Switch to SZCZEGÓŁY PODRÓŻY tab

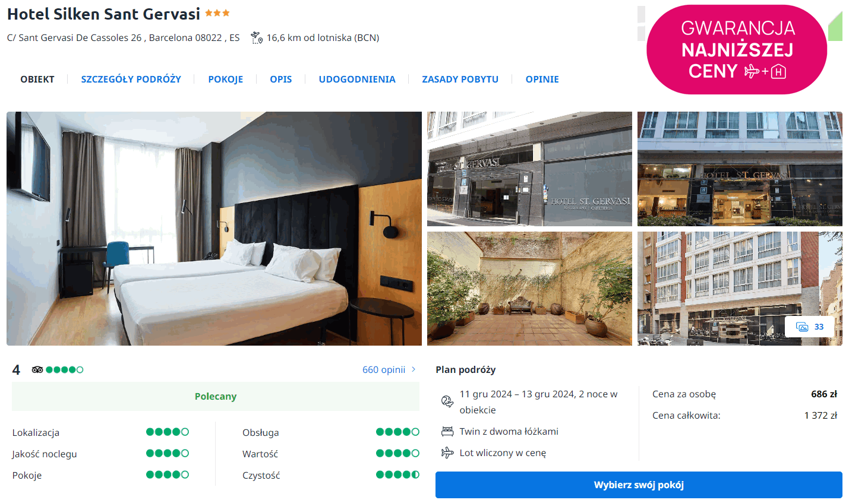pos(131,79)
